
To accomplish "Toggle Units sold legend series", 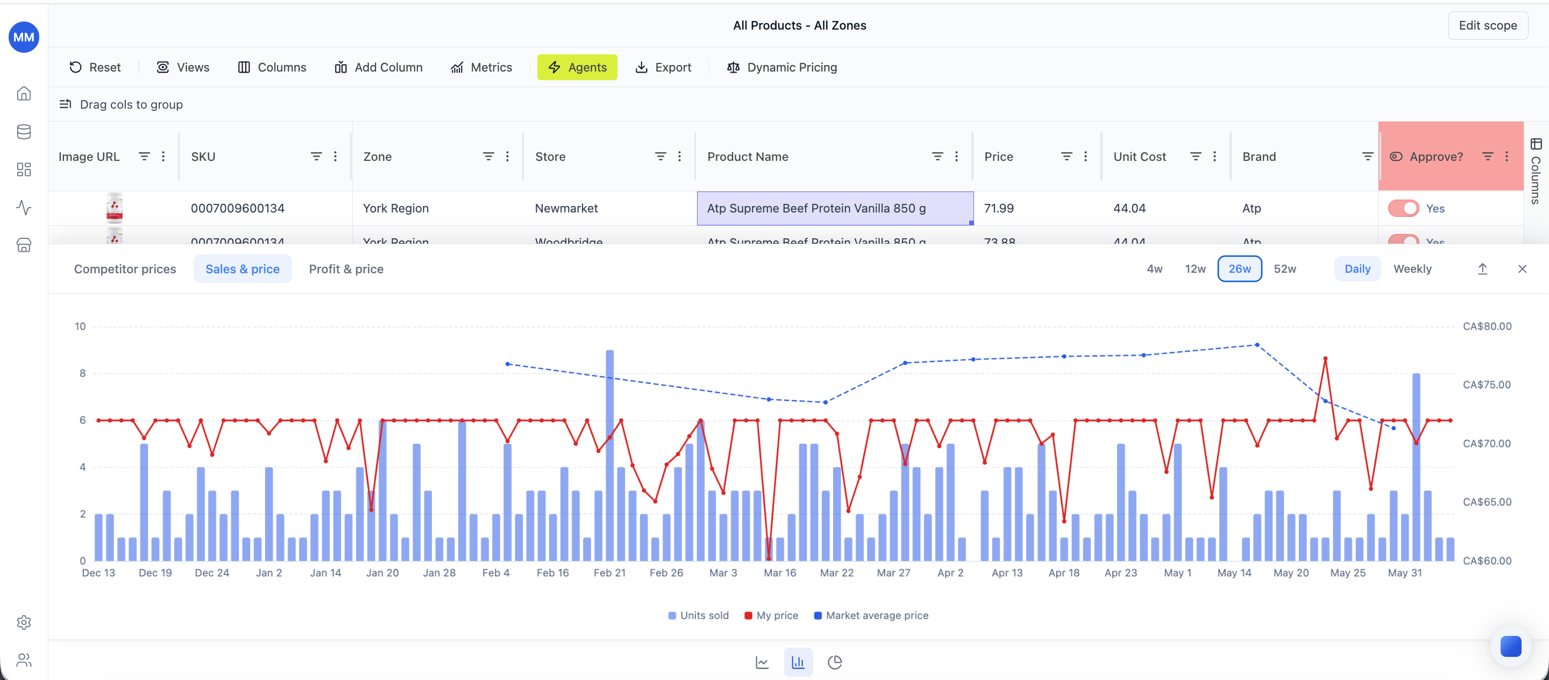I will click(698, 615).
